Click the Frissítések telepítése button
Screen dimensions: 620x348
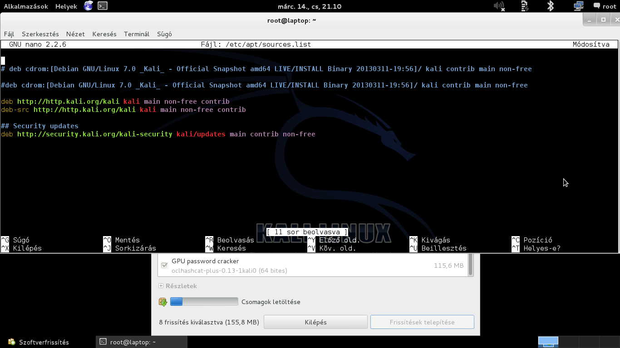(x=422, y=322)
